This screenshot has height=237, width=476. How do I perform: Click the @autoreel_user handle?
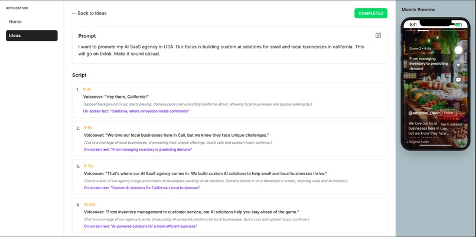tap(423, 113)
